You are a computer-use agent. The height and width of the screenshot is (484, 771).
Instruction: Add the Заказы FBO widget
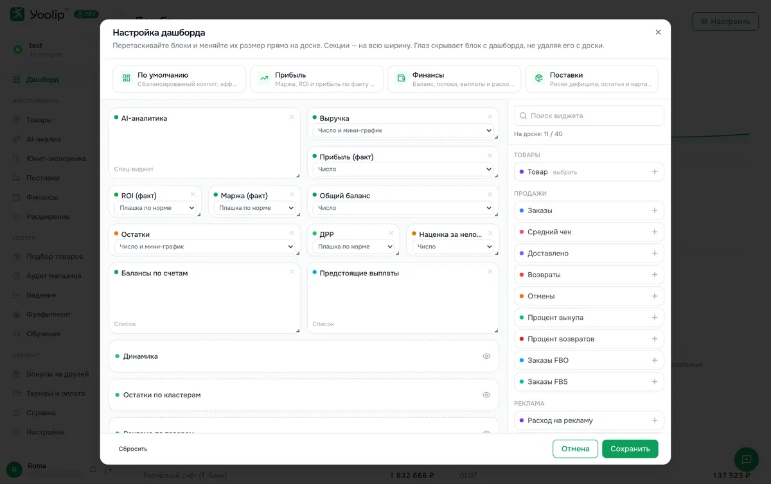click(655, 360)
